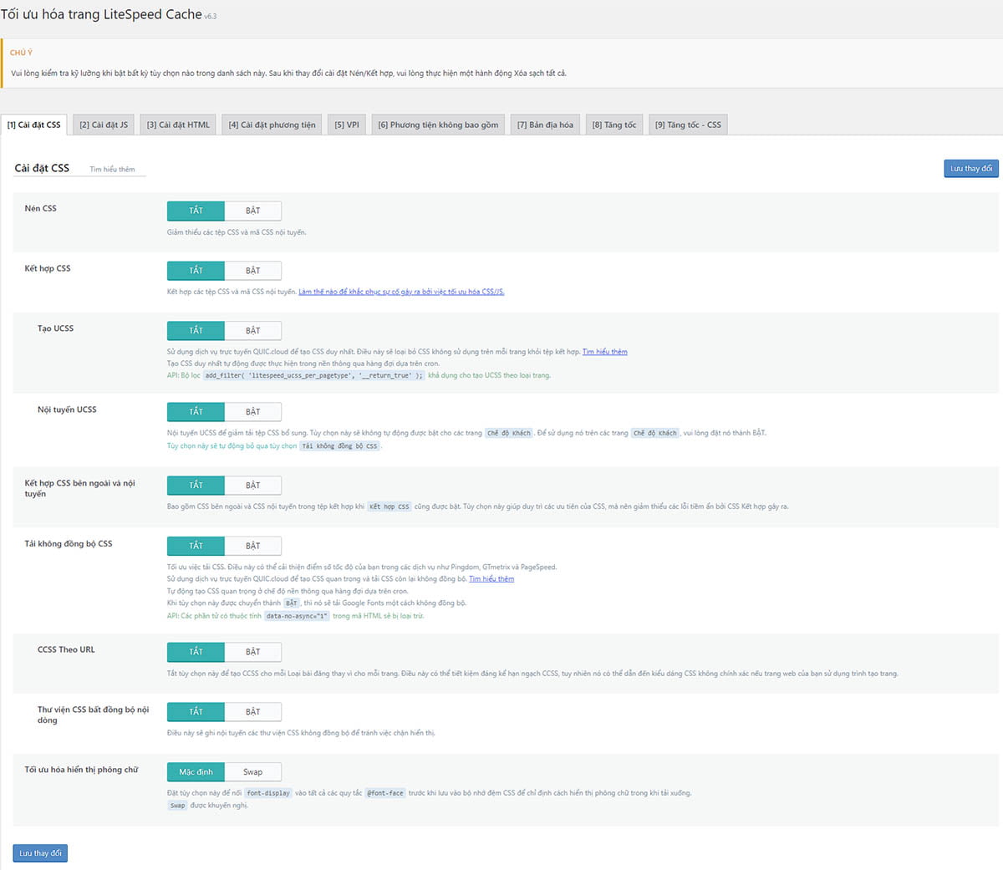Click the font-display code tag

tap(268, 793)
